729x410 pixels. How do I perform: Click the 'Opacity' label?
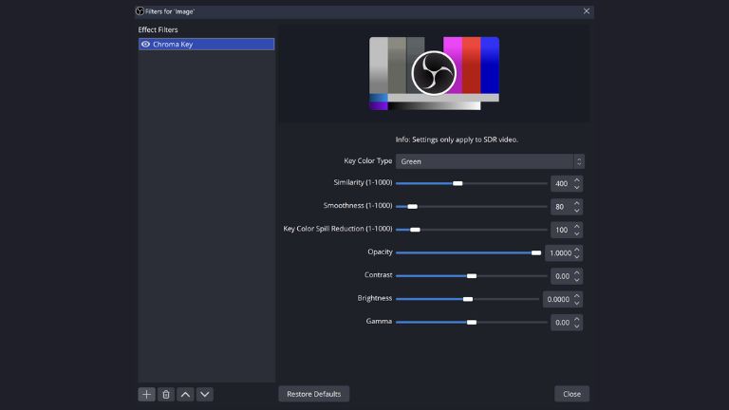tap(380, 252)
